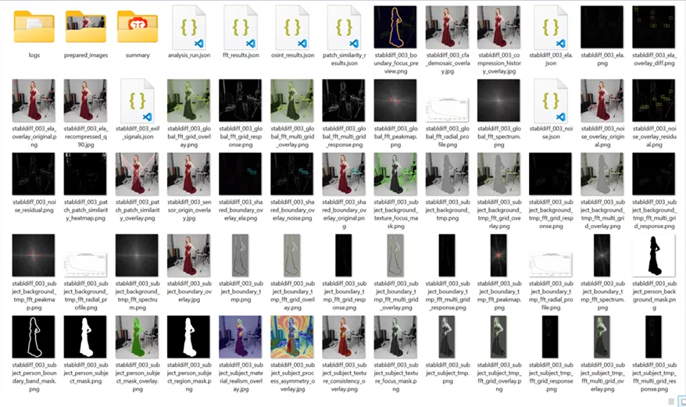The image size is (686, 407).
Task: Click filename label subject_boundary_tmp_fft_spectrum.png
Action: coord(602,295)
